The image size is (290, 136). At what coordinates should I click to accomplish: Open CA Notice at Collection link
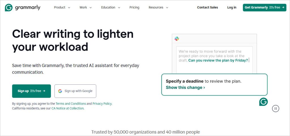(67, 108)
